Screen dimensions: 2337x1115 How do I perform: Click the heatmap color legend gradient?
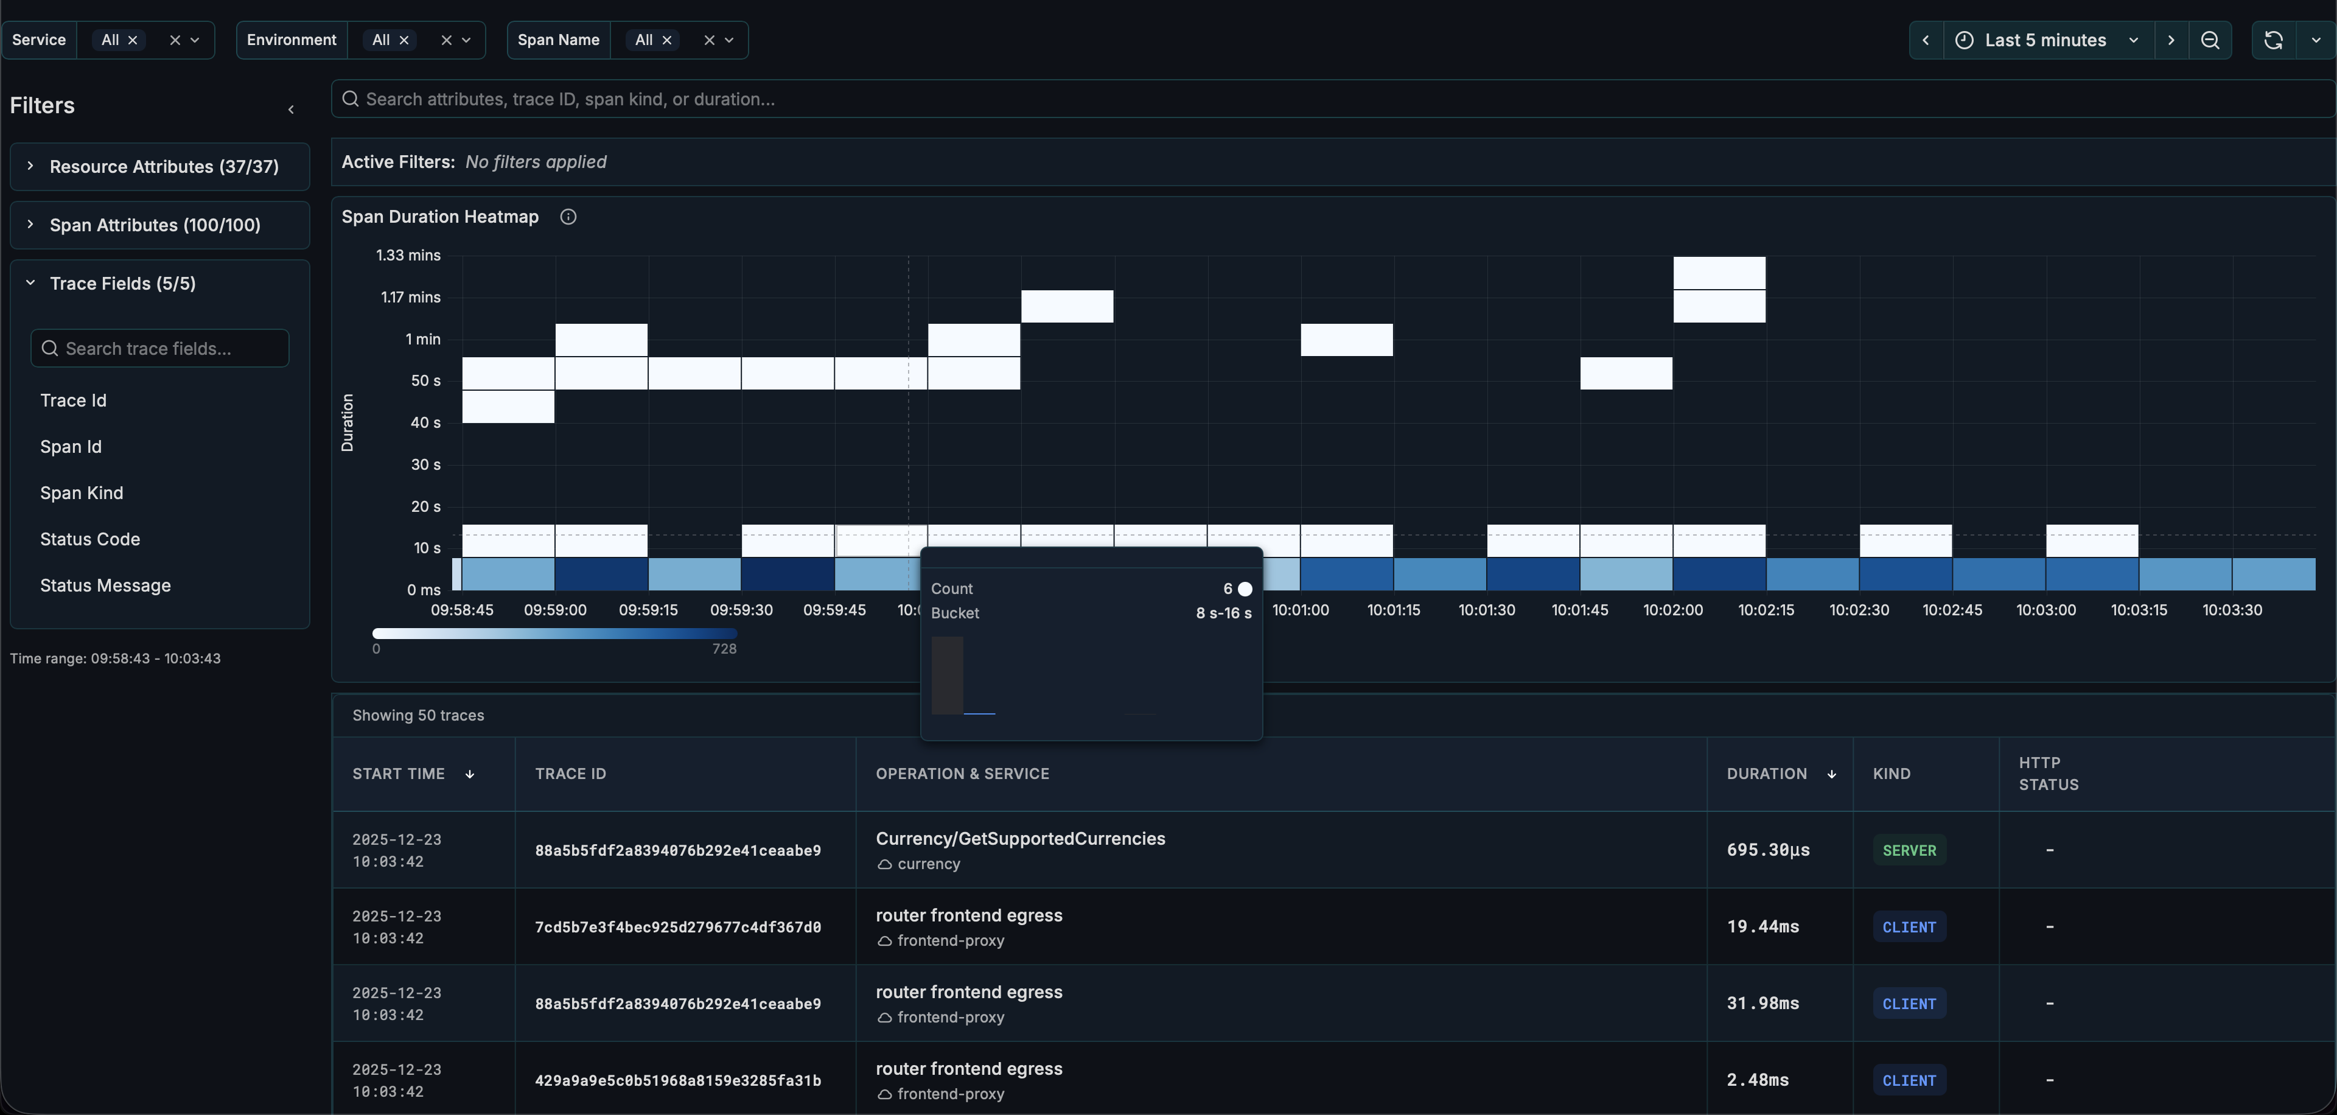(553, 633)
